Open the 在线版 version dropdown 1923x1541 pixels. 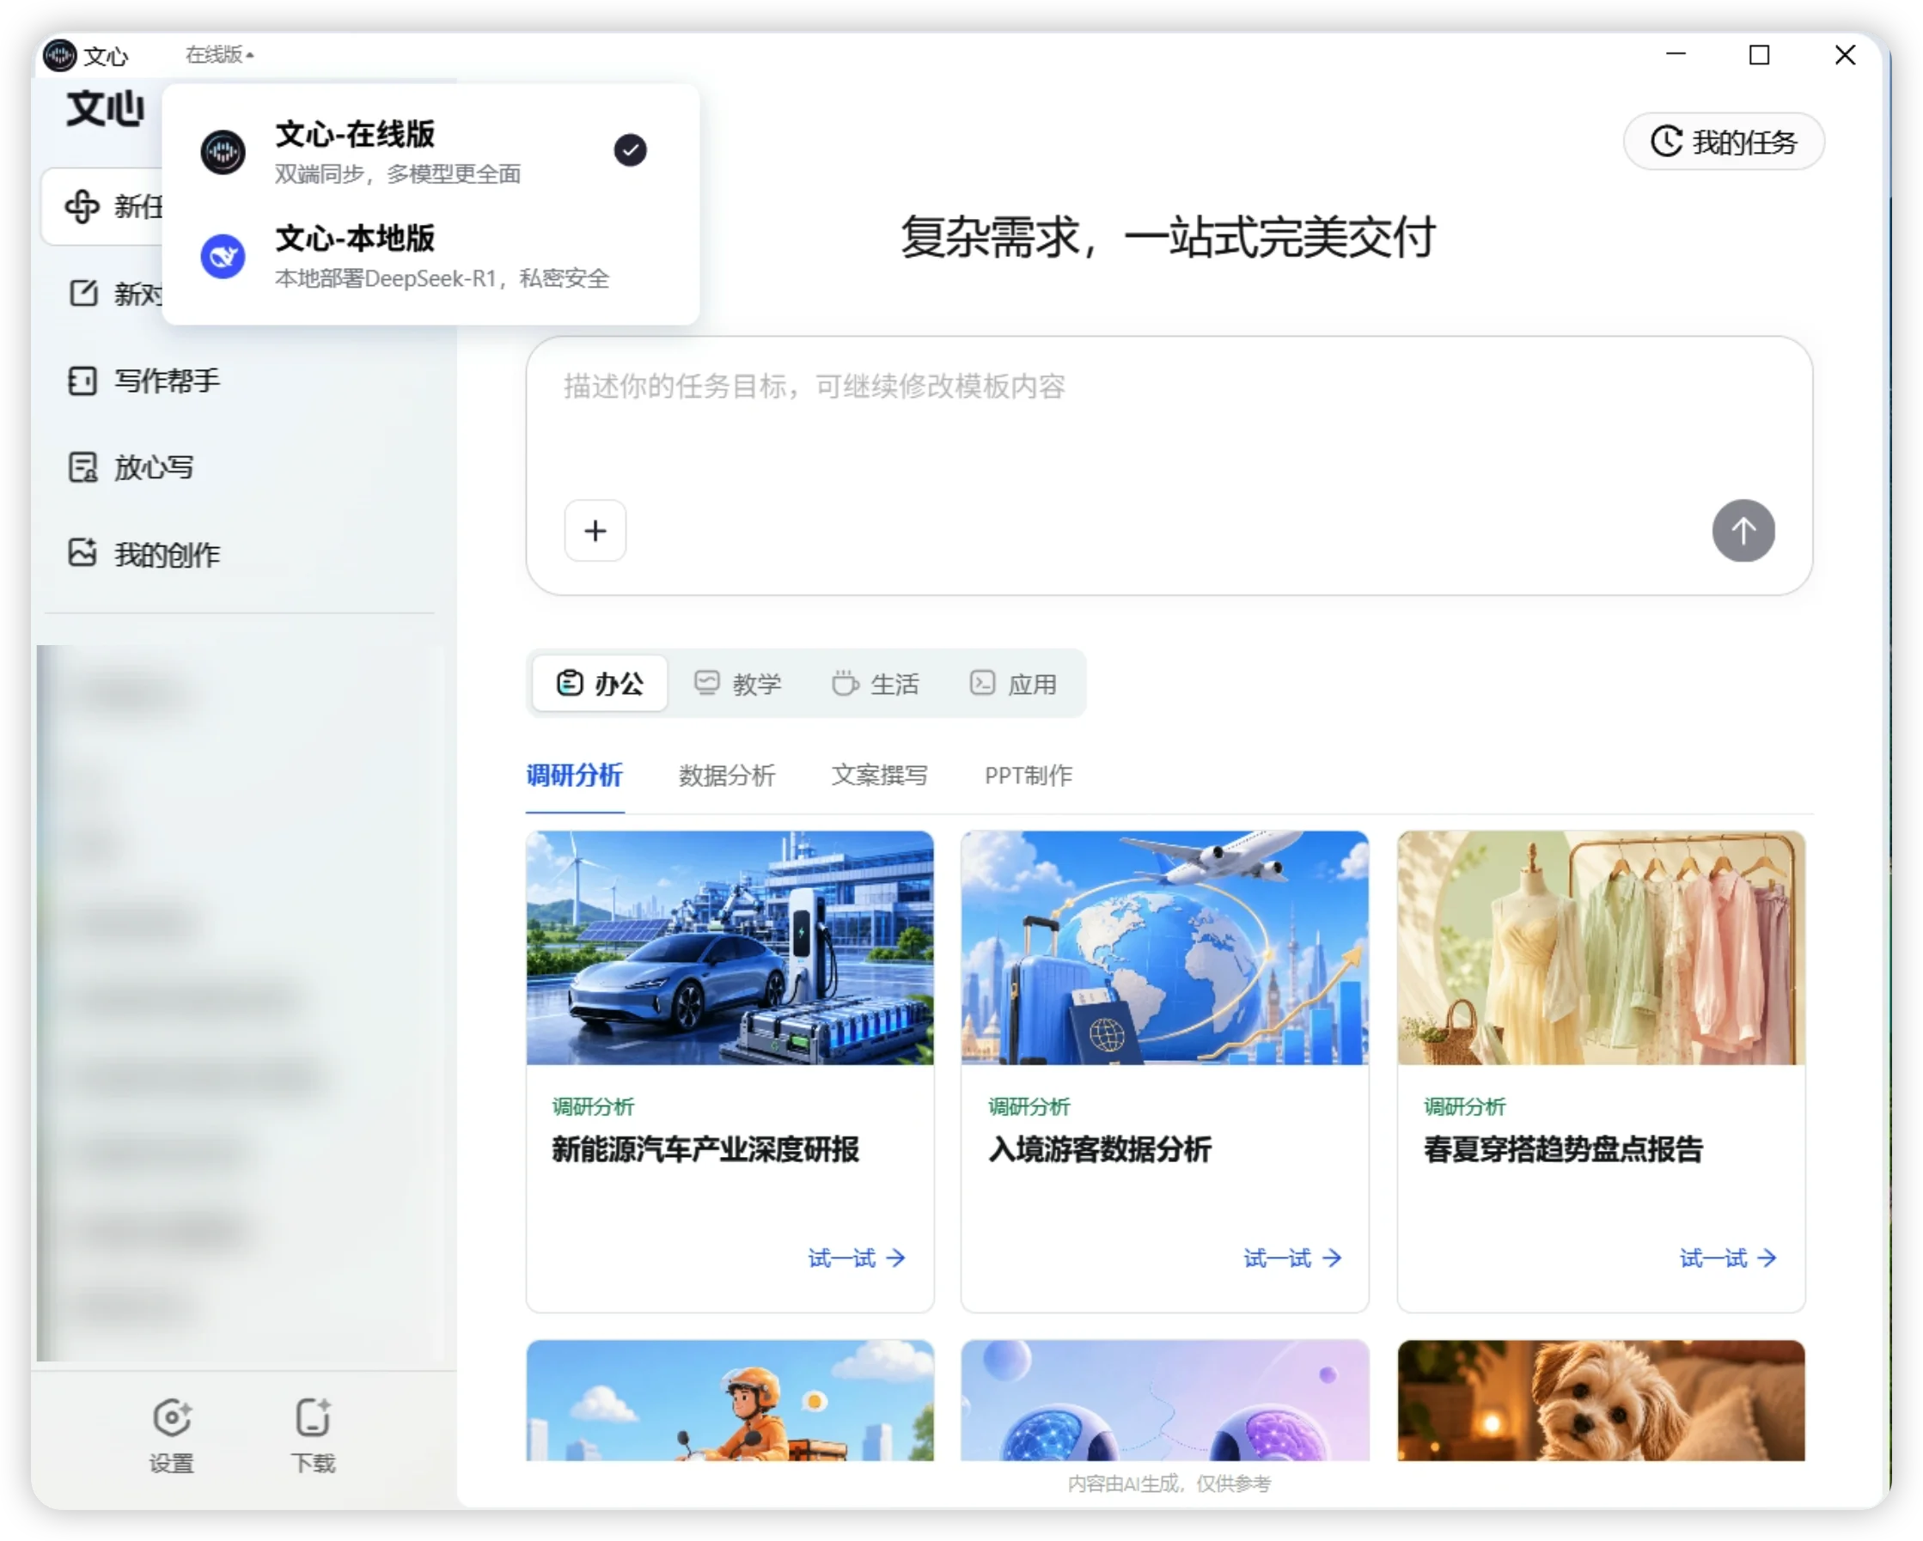pyautogui.click(x=219, y=54)
